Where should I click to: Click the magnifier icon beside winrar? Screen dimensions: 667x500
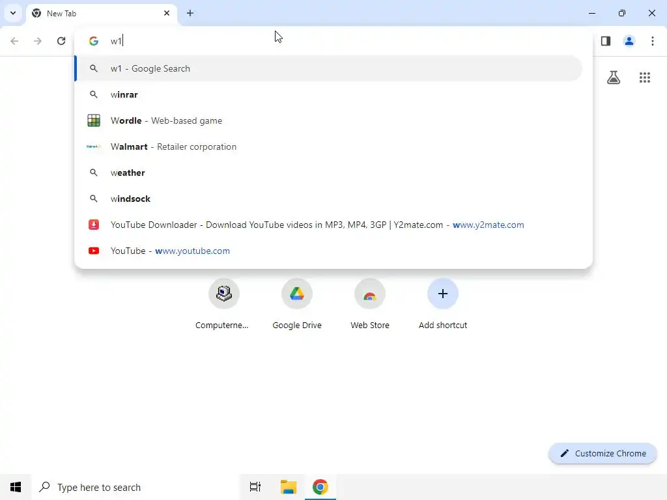coord(94,94)
